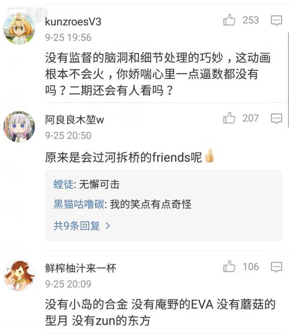Open username 鲜榨柚汁来一杯's profile
The height and width of the screenshot is (334, 289).
tap(81, 268)
